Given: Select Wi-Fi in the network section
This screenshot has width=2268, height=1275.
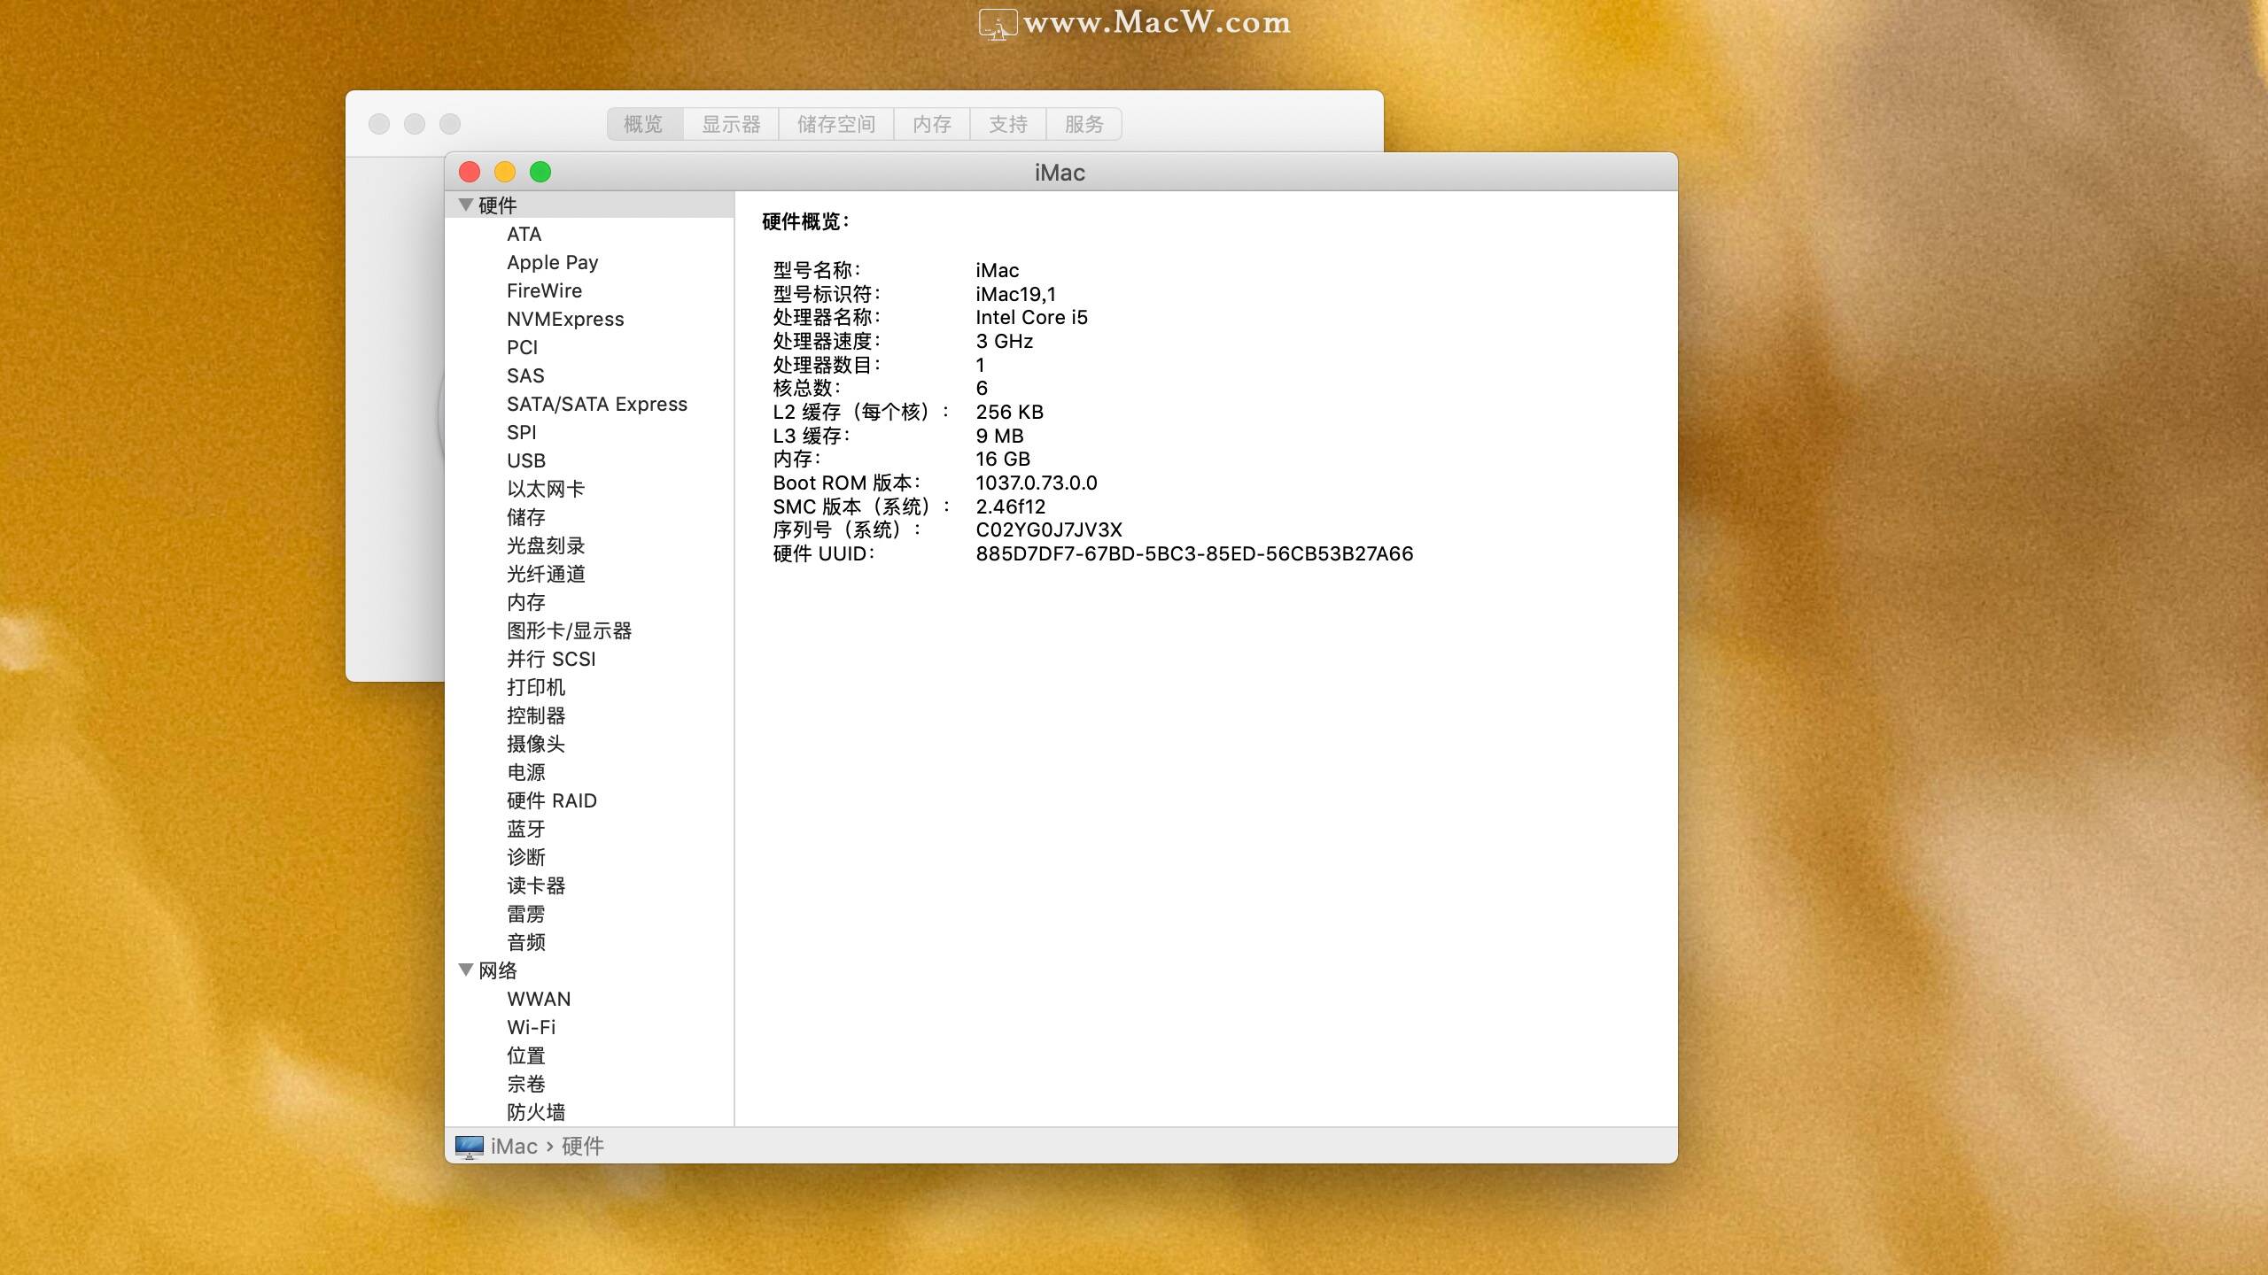Looking at the screenshot, I should point(532,1026).
